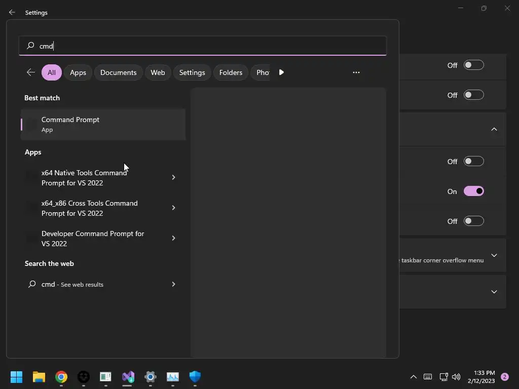Screen dimensions: 519x389
Task: Toggle the second Off switch in Settings
Action: [474, 95]
